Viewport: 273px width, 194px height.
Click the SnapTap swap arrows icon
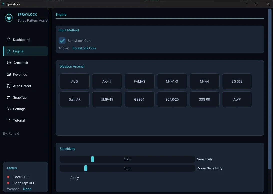(x=9, y=97)
